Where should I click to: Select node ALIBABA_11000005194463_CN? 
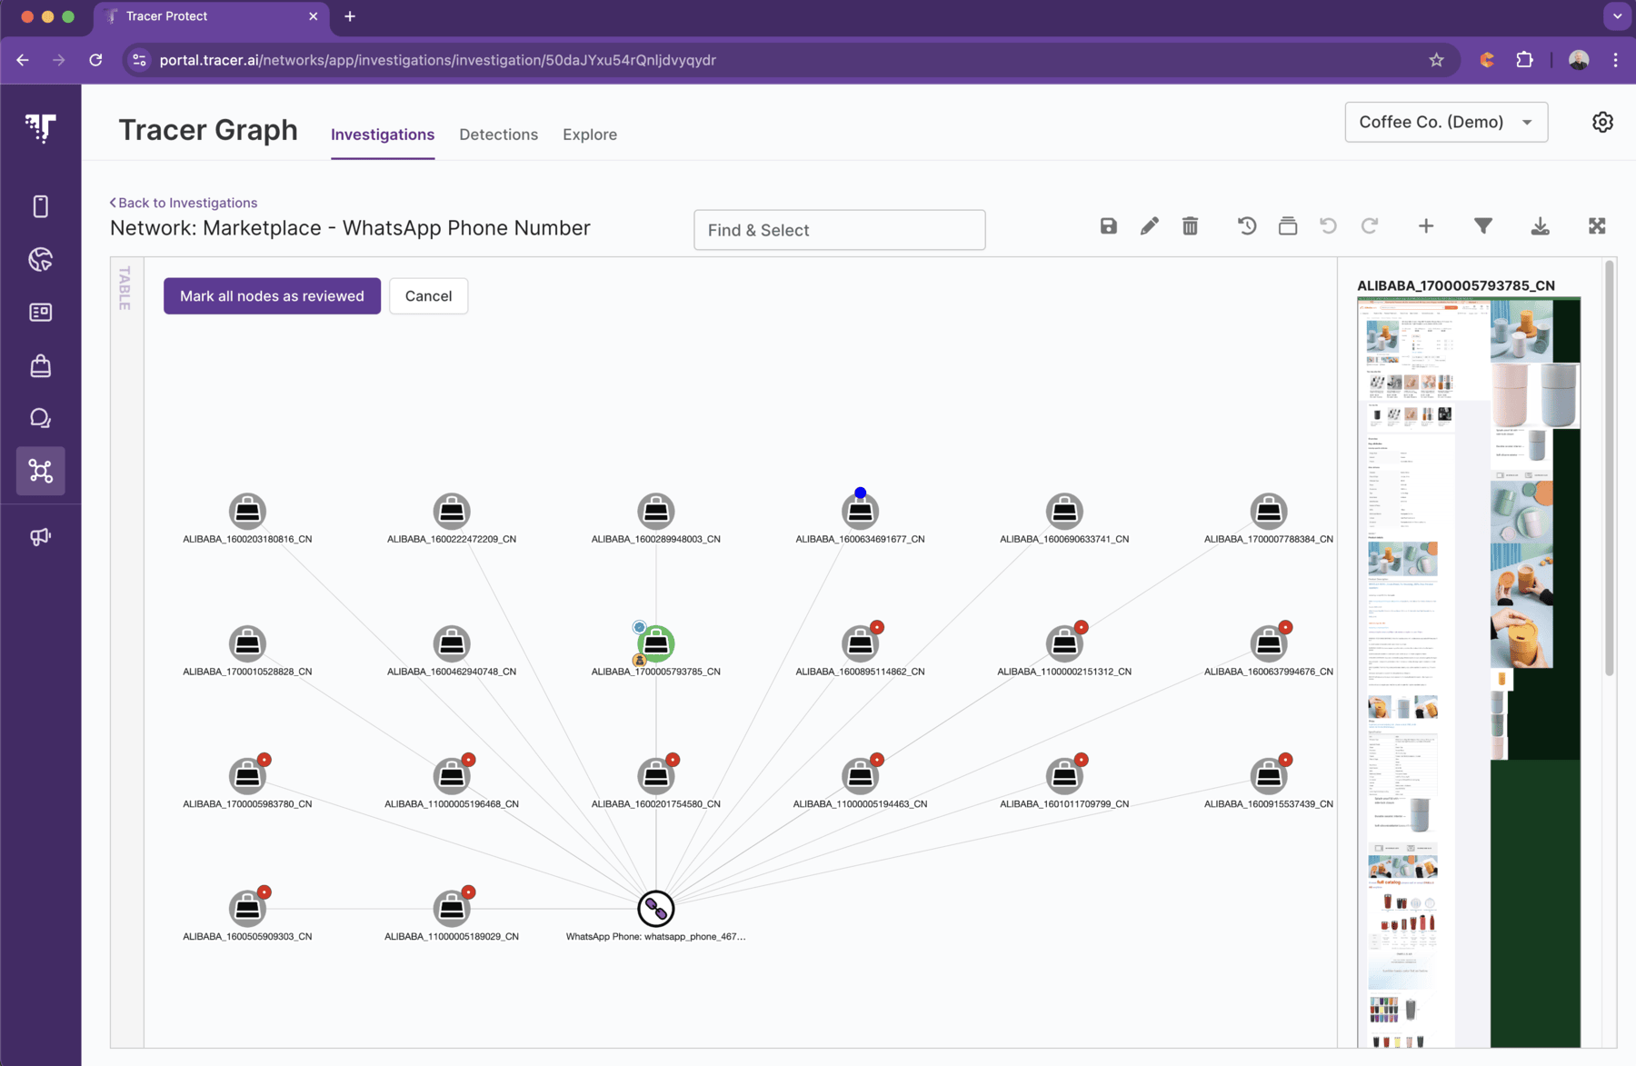click(x=860, y=776)
